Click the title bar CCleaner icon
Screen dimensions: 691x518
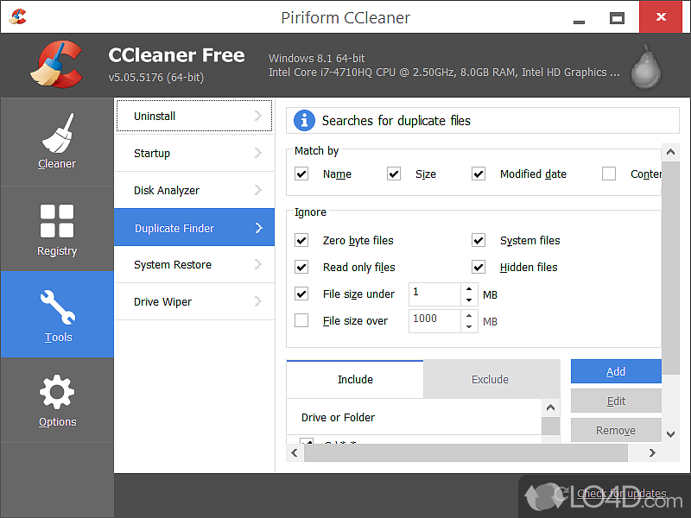click(x=17, y=16)
